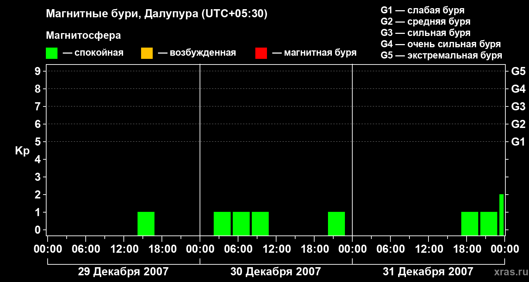Click the G2 label on right axis

(x=518, y=124)
